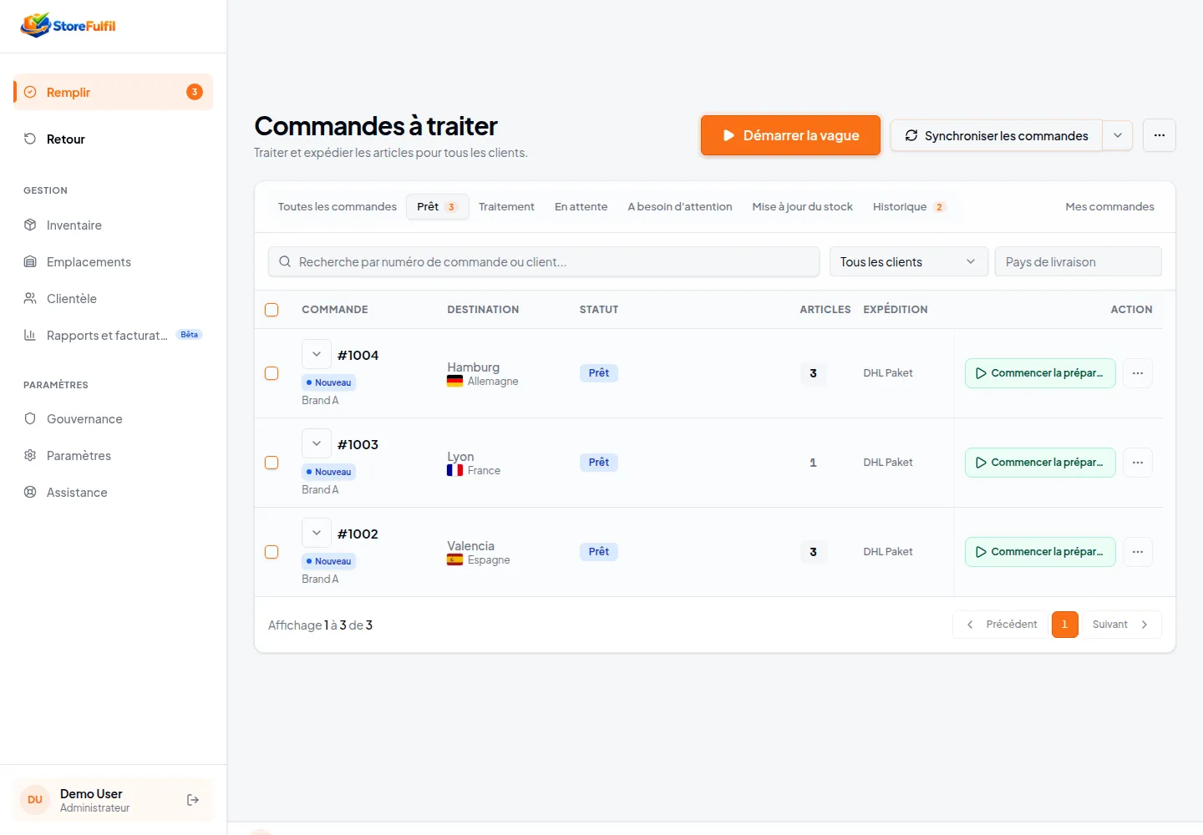Focus the order search field
Image resolution: width=1203 pixels, height=835 pixels.
[x=544, y=261]
